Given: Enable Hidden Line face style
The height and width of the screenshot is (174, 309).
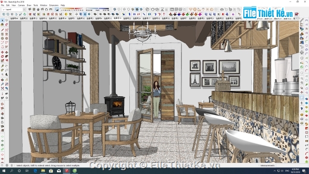Looking at the screenshot, I should click(x=128, y=9).
